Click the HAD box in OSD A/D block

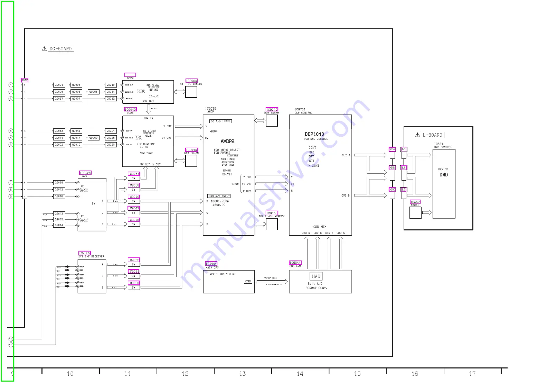tap(316, 276)
